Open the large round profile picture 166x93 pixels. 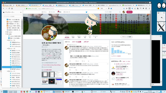(x=49, y=33)
